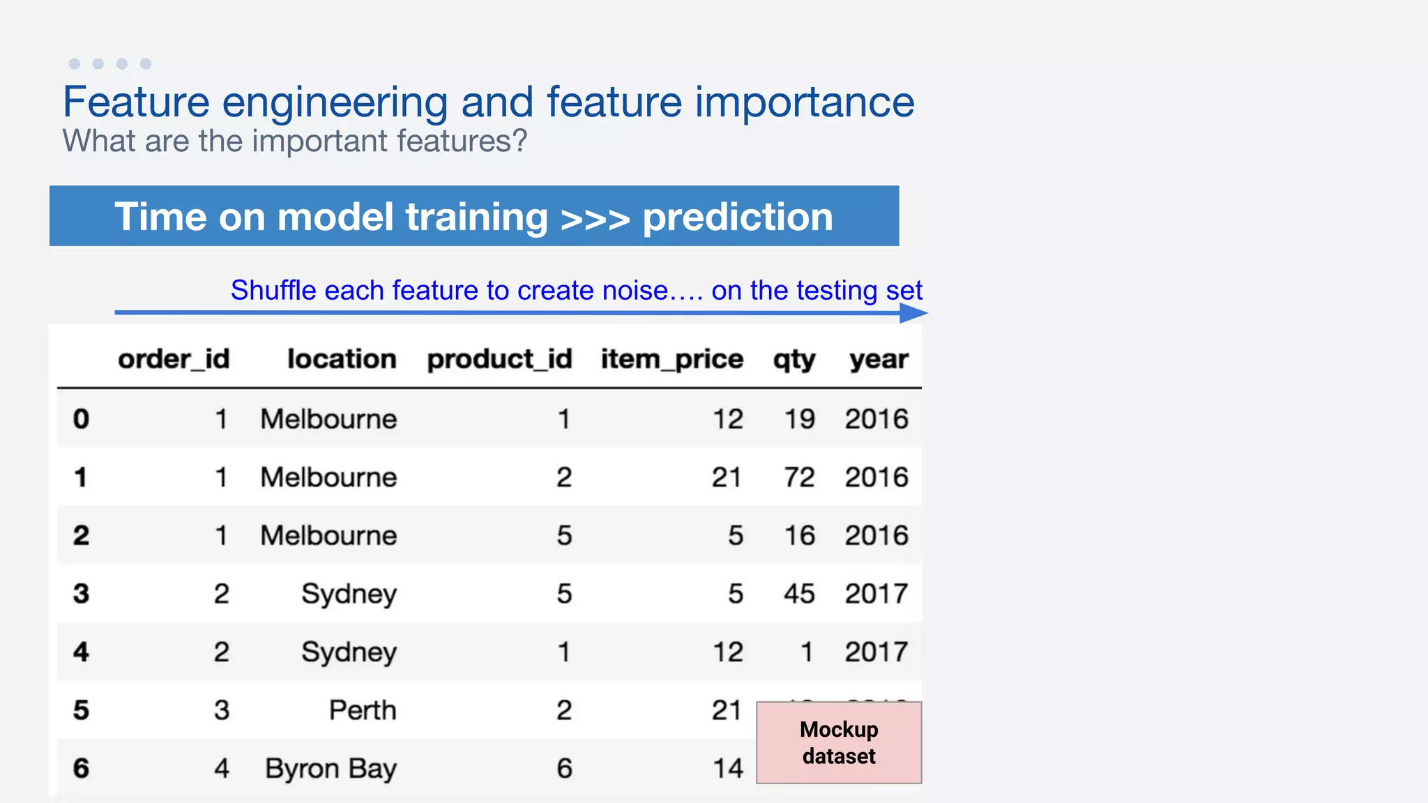Select the subtitle 'What are the important features?'
This screenshot has height=803, width=1428.
tap(295, 142)
